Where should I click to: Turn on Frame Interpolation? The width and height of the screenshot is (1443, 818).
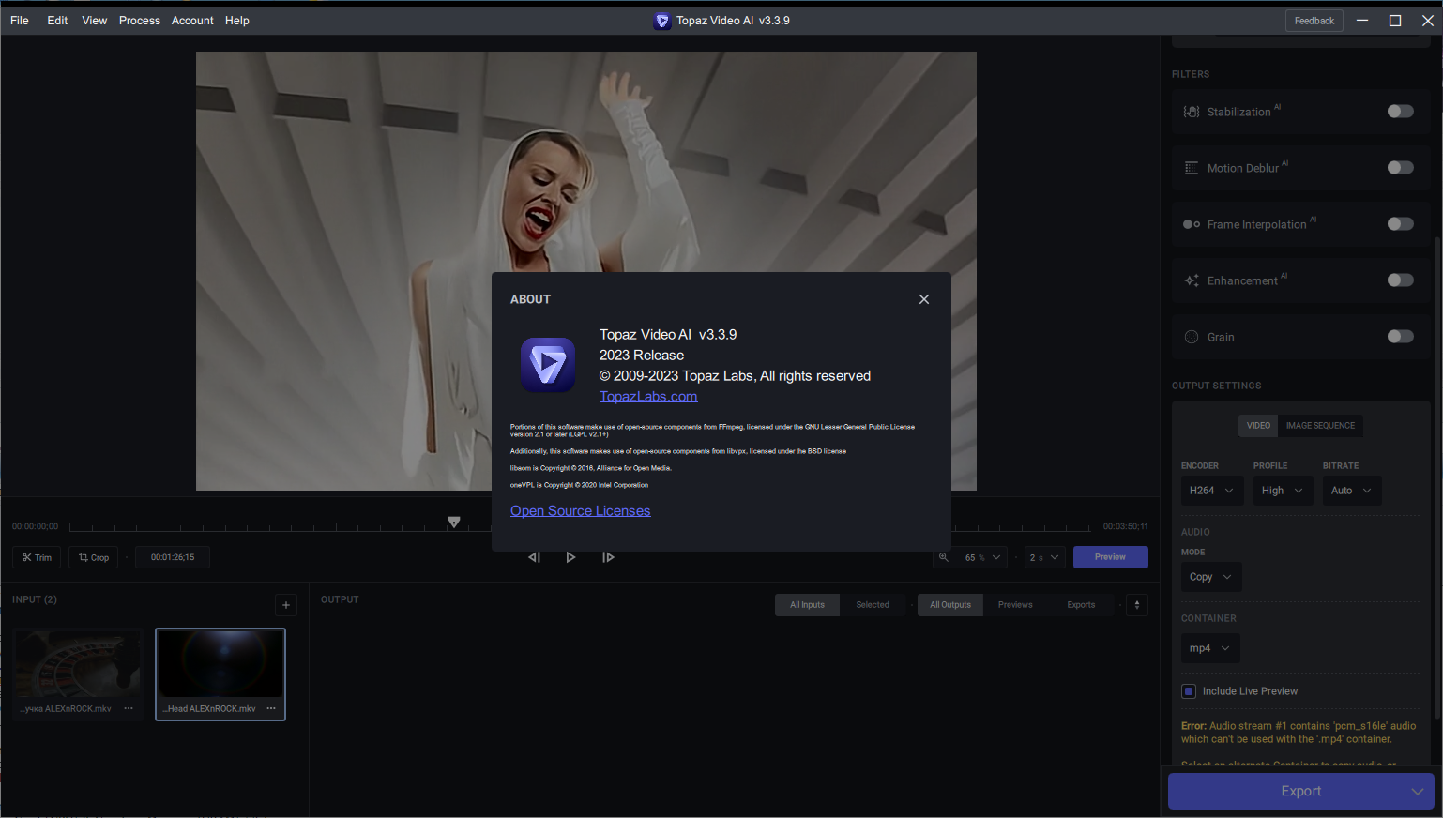pos(1400,224)
